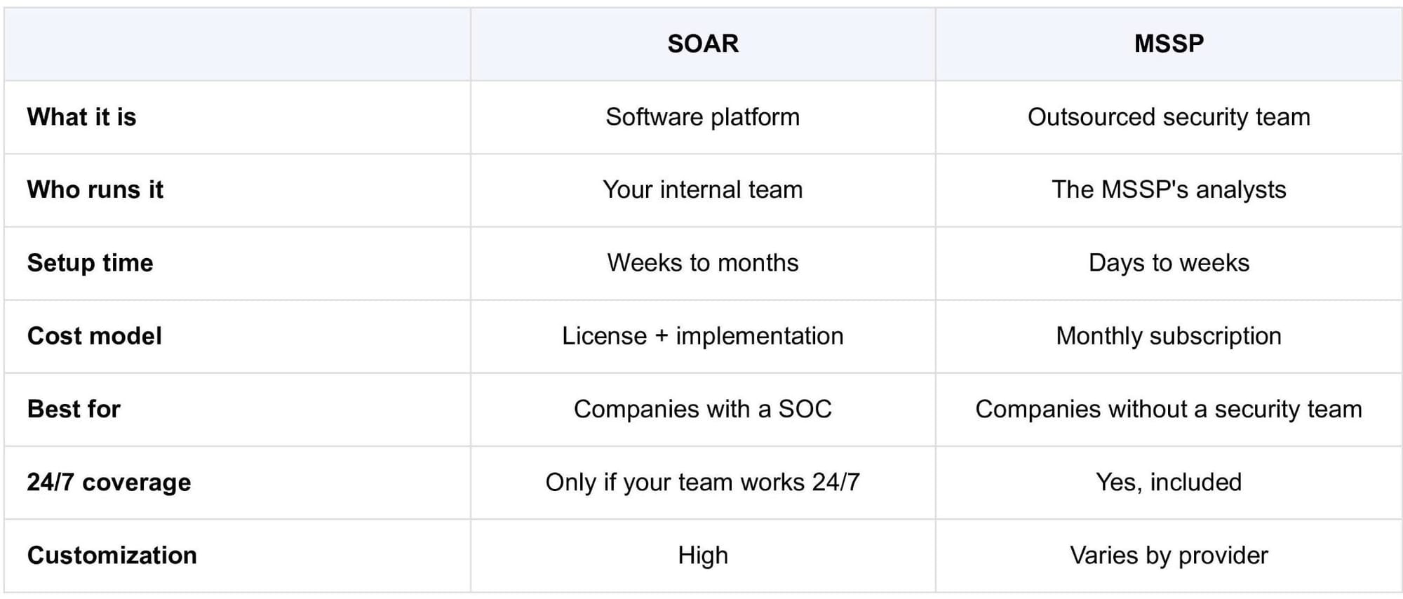Click the "Cost model" row label
Viewport: 1403px width, 599px height.
pyautogui.click(x=95, y=336)
